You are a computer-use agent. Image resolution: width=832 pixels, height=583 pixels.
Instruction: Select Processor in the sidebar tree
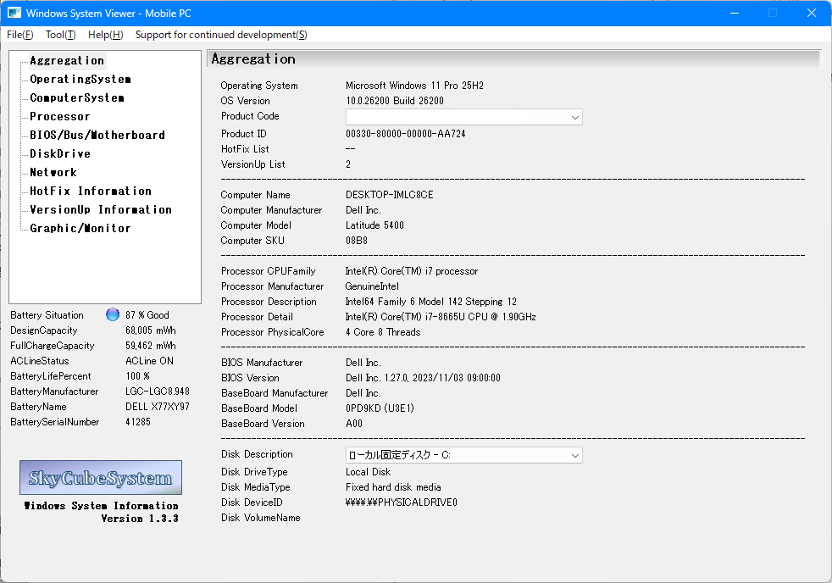[x=60, y=117]
